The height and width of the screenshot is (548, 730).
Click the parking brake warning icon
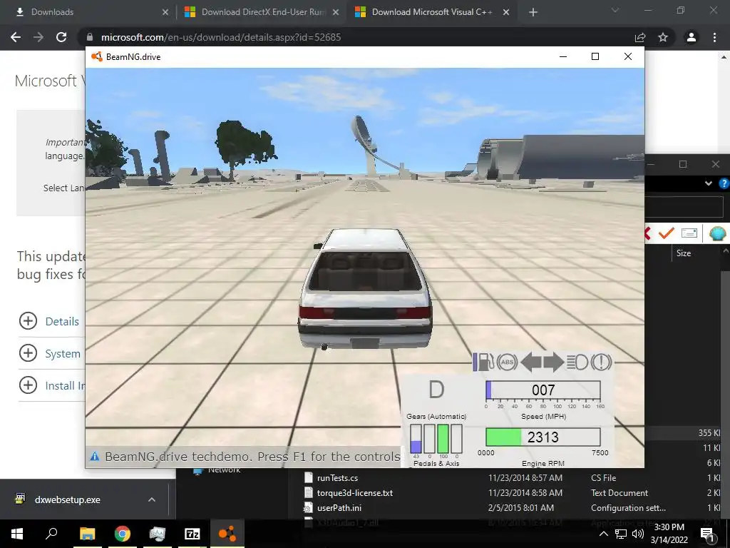601,362
